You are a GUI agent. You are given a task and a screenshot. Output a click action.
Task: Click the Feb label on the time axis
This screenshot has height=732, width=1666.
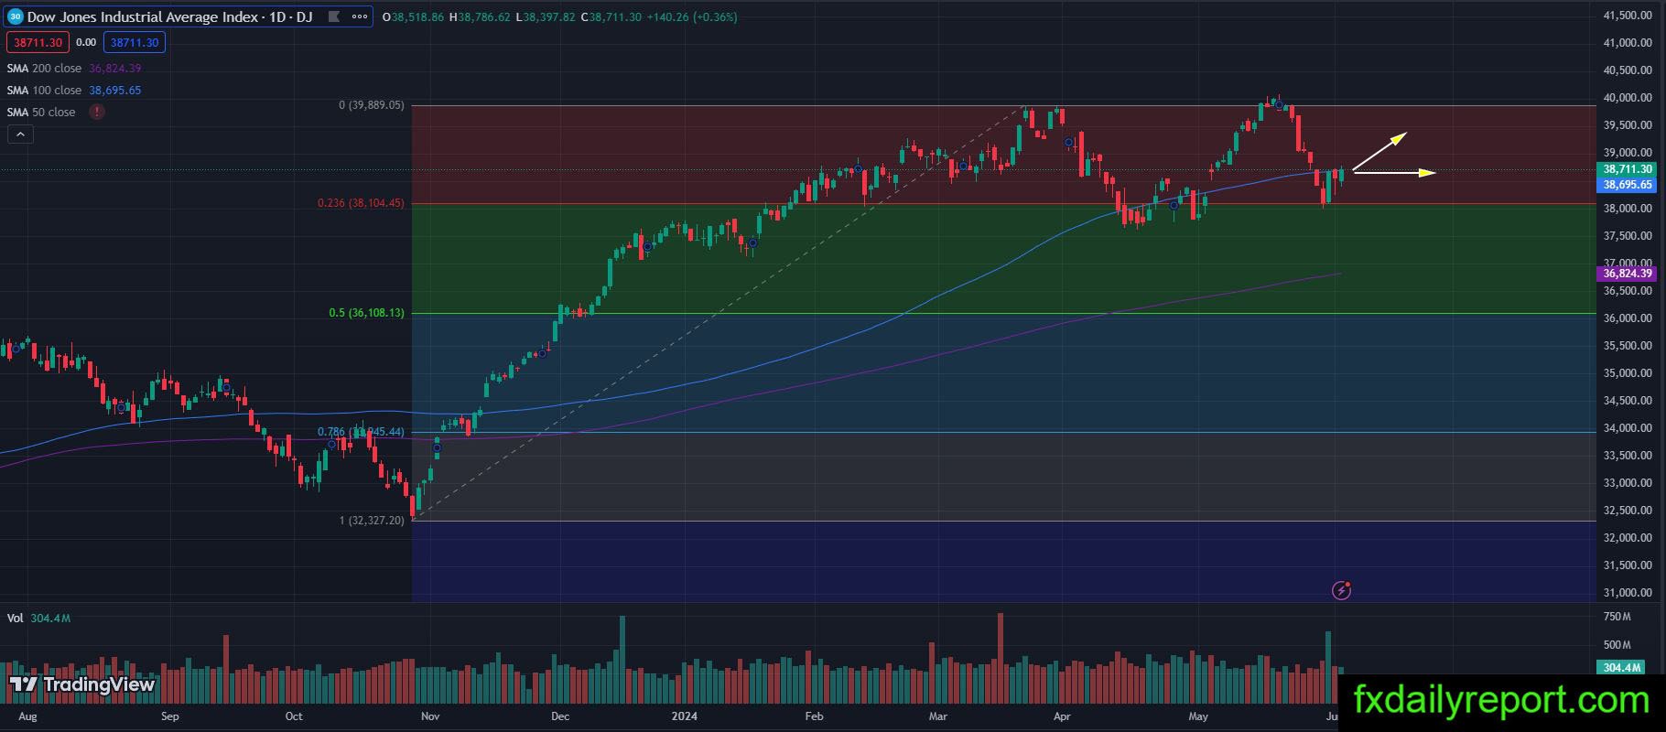tap(814, 716)
